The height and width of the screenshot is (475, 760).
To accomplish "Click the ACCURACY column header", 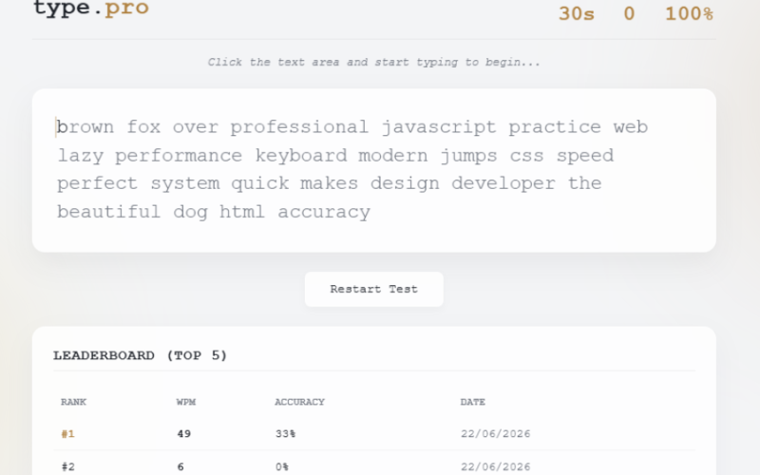I will (299, 402).
